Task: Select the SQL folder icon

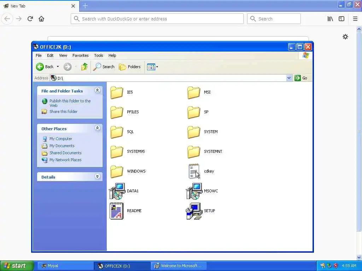Action: click(117, 132)
